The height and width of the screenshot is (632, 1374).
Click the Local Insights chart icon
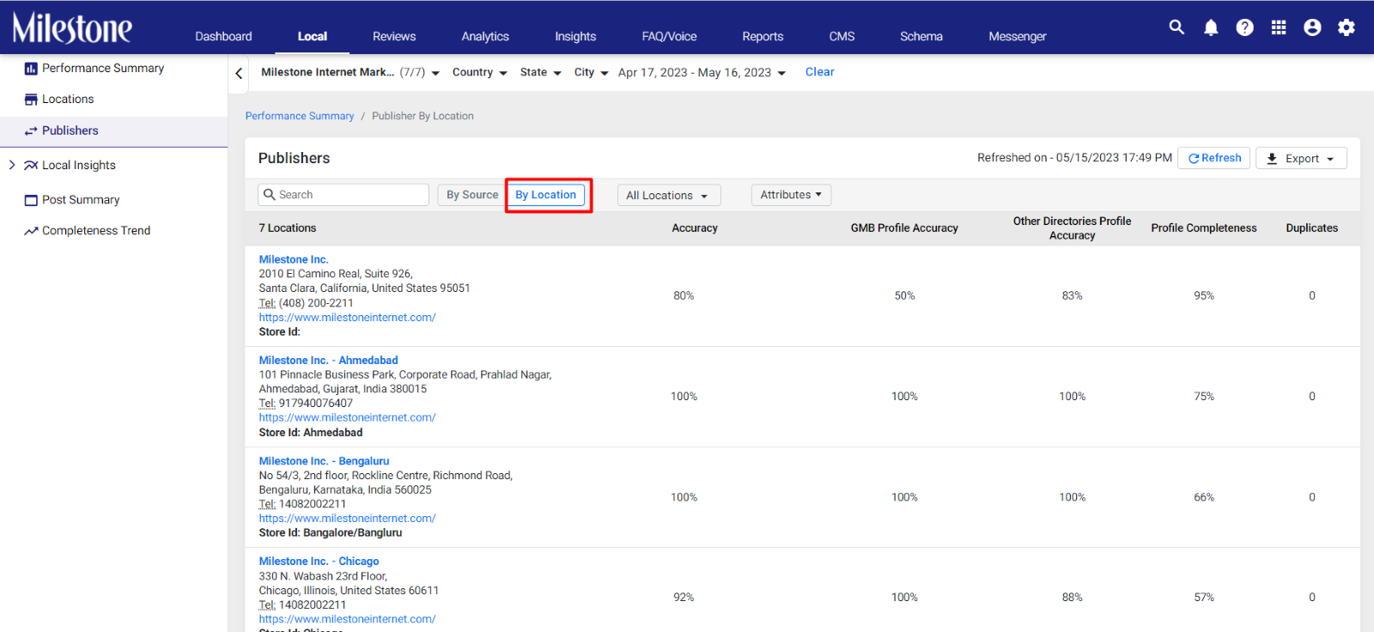pyautogui.click(x=31, y=166)
